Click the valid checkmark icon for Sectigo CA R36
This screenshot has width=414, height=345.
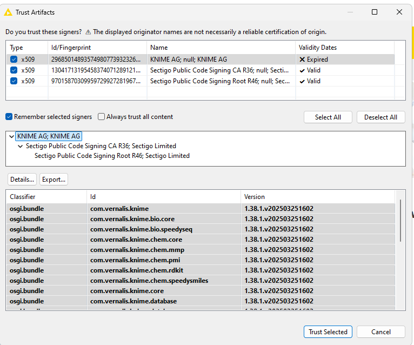[x=302, y=70]
